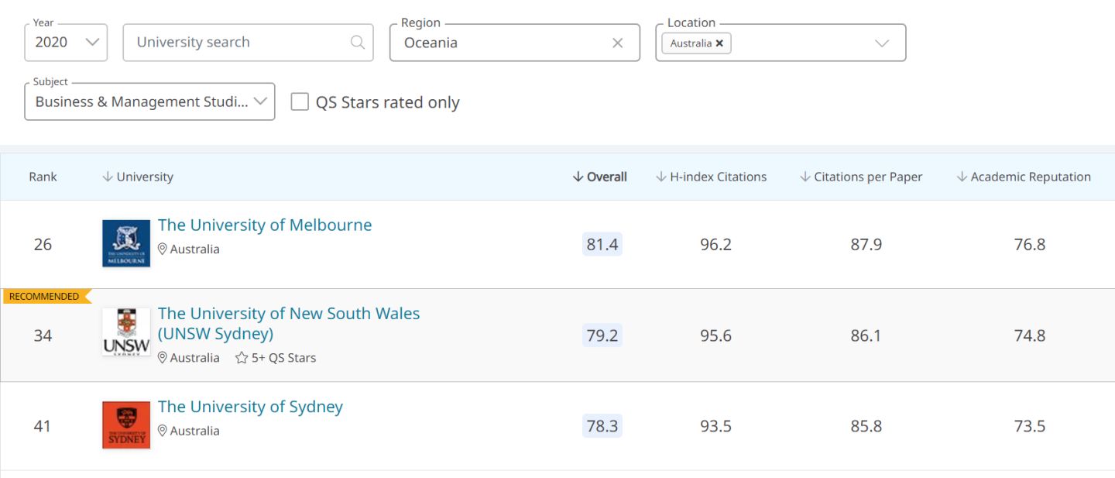Click Melbourne's citations per paper 87.9
Image resolution: width=1115 pixels, height=478 pixels.
866,245
